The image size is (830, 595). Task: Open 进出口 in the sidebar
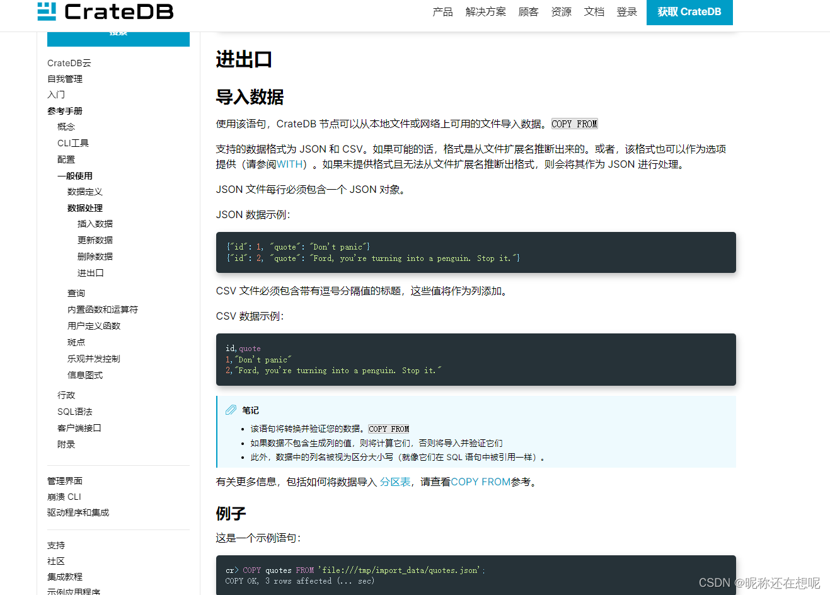point(91,273)
